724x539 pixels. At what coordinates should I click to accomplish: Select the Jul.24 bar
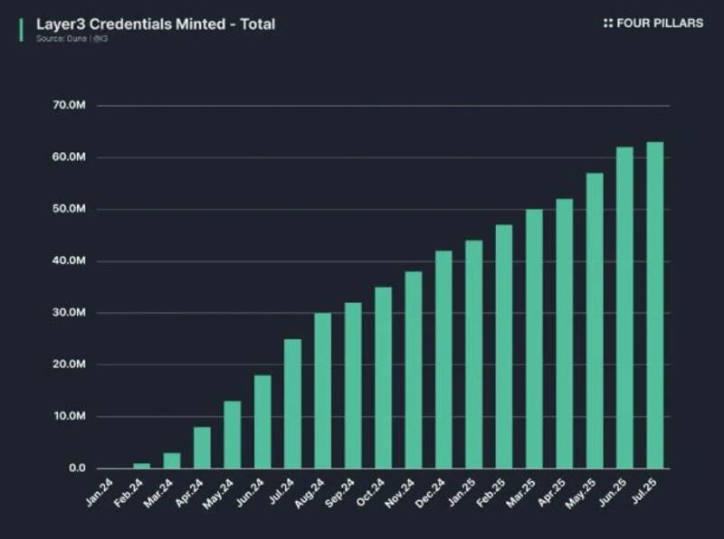(292, 403)
